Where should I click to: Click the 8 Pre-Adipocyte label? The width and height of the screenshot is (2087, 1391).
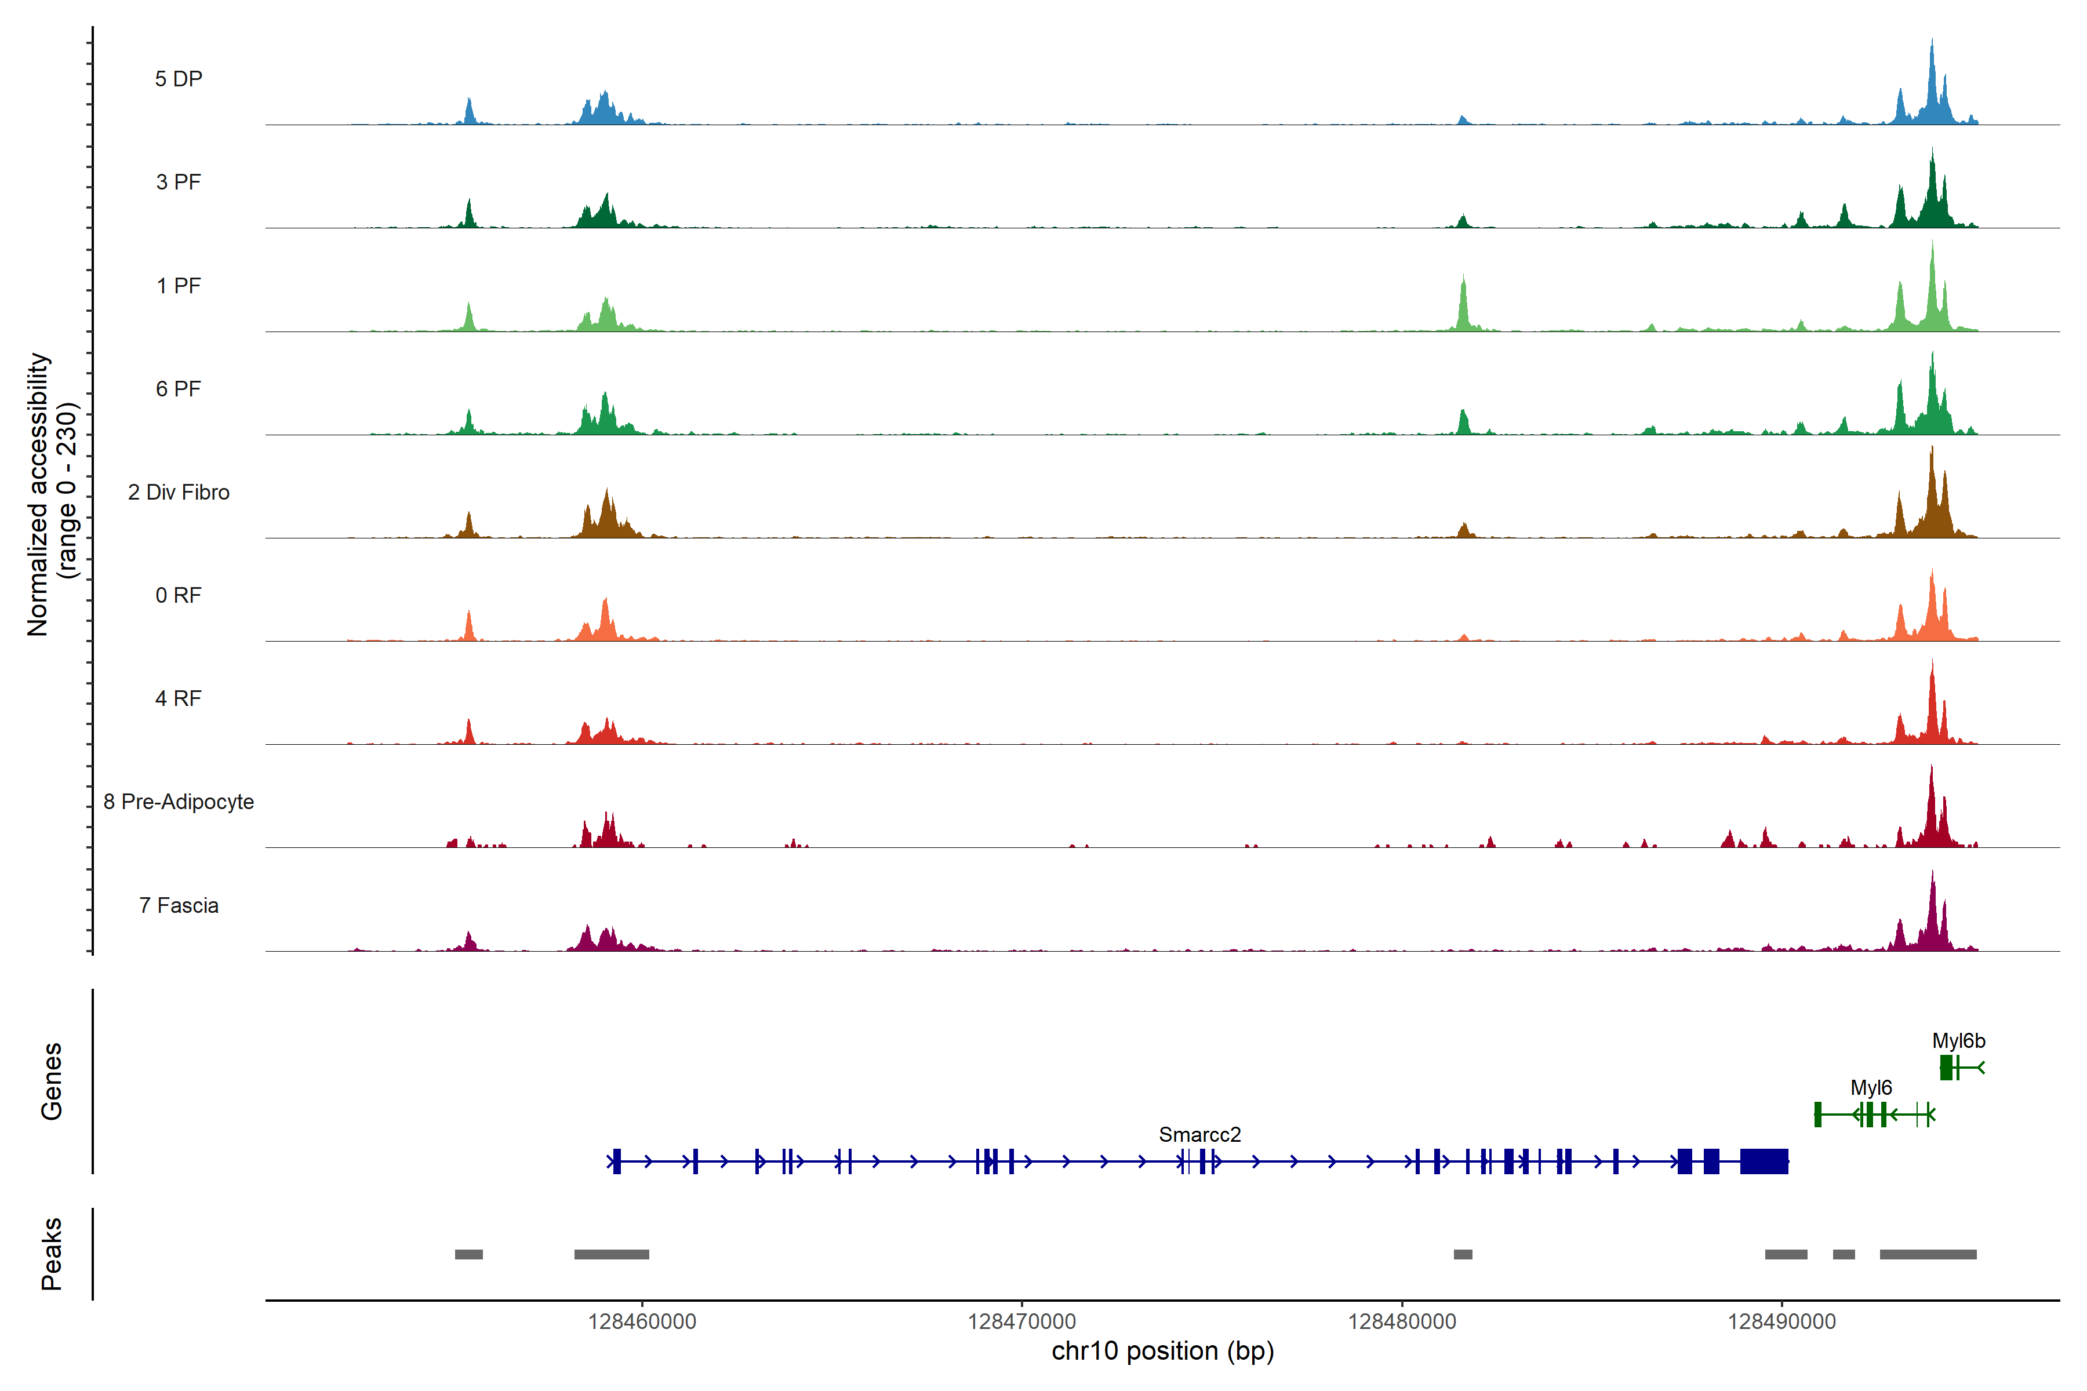(179, 802)
